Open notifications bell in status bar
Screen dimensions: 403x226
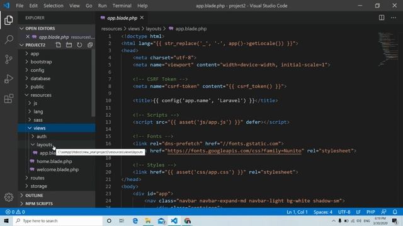(x=395, y=212)
